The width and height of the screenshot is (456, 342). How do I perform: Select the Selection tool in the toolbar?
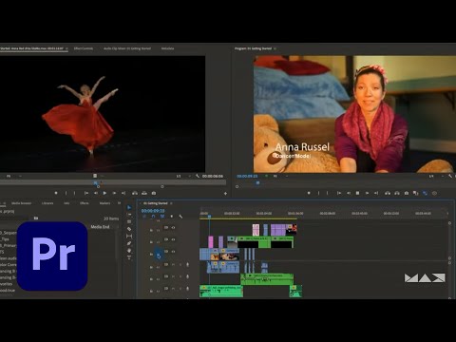tap(129, 207)
